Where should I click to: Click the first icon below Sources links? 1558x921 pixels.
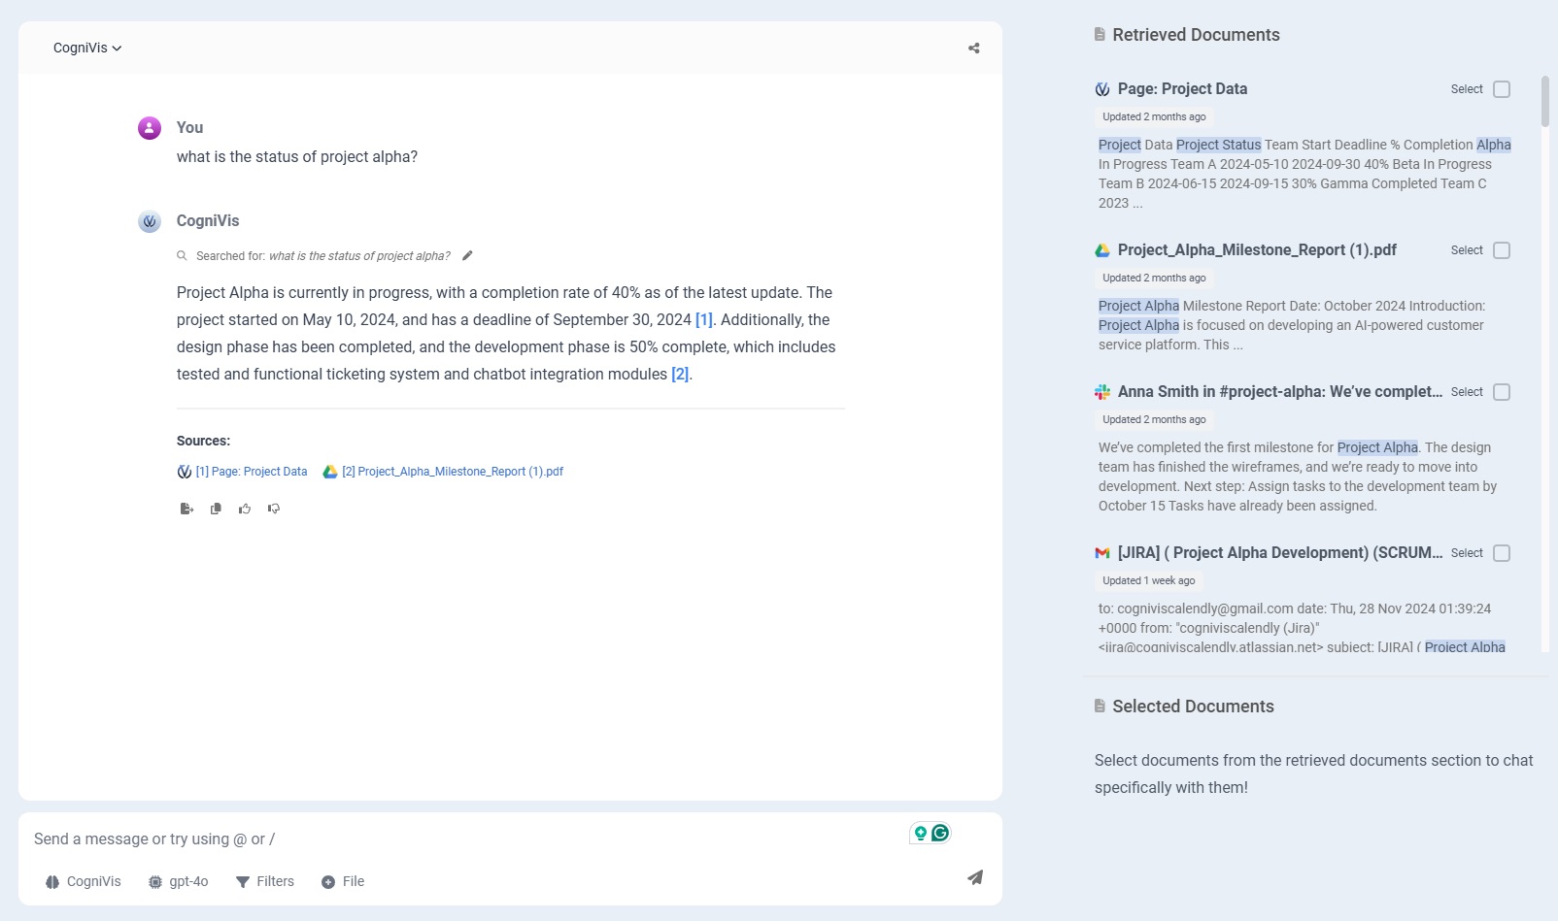point(186,509)
